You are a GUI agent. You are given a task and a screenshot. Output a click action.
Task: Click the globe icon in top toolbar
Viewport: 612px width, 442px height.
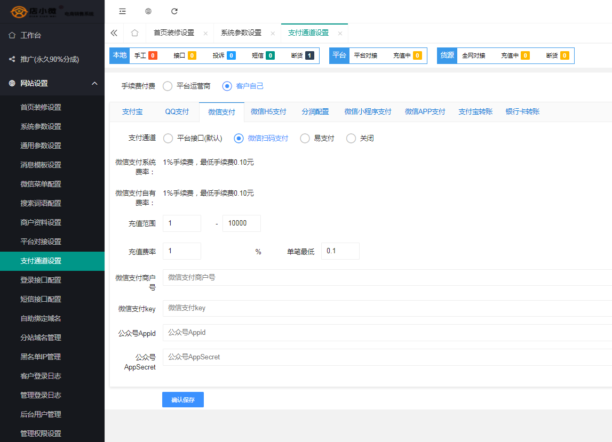pos(148,11)
